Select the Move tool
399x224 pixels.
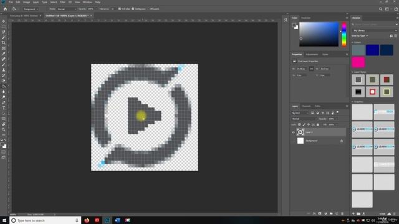coord(4,21)
